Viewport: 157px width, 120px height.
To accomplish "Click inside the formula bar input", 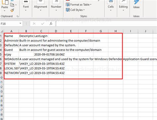I will click(107, 24).
